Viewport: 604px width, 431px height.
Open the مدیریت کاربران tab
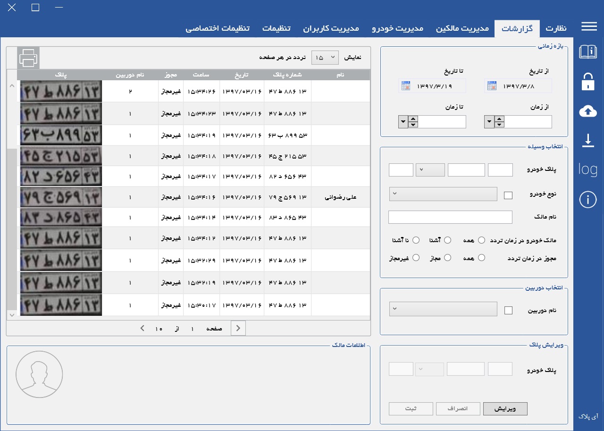(x=331, y=29)
